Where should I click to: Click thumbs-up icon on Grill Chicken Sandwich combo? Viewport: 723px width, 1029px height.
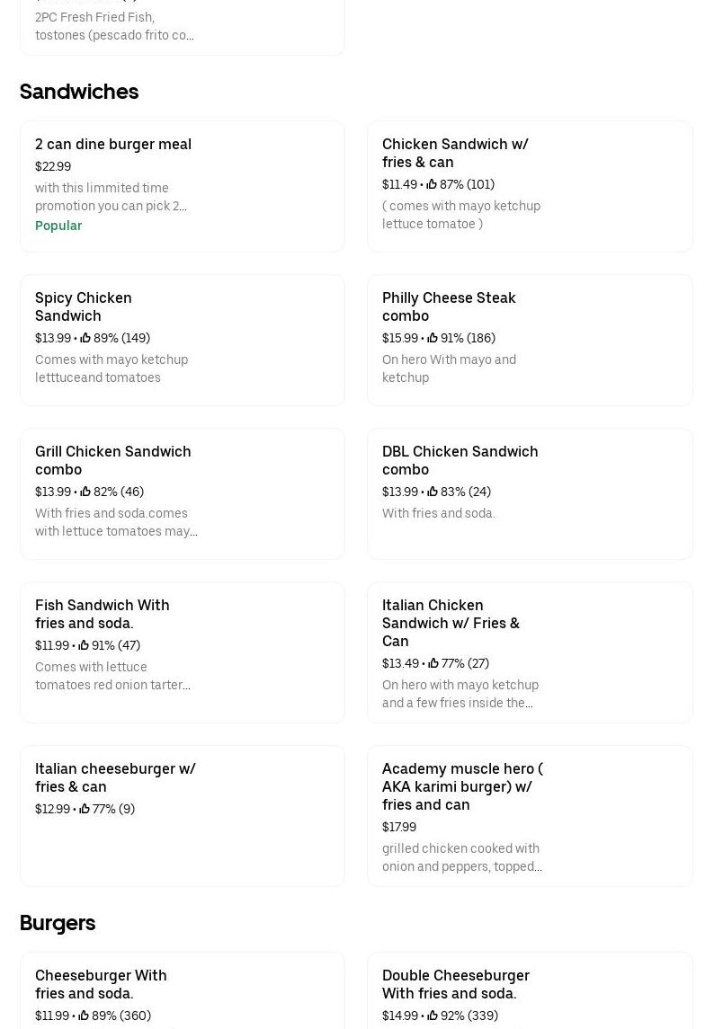click(x=85, y=492)
